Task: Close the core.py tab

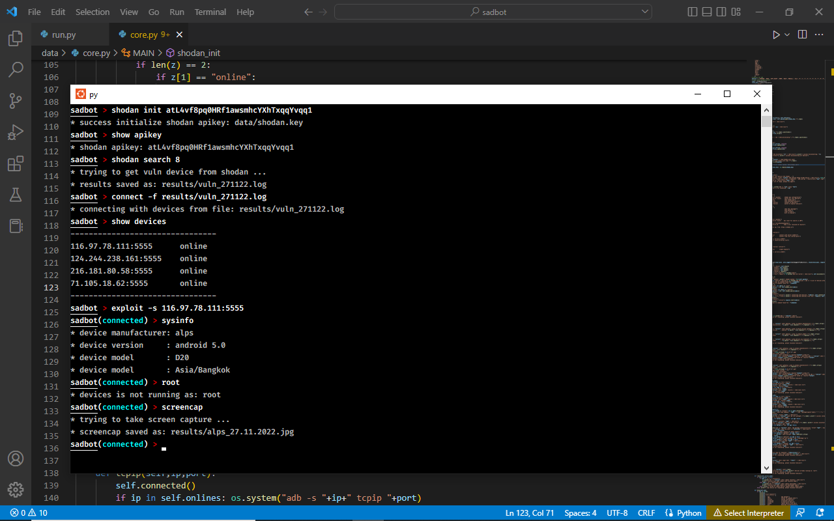Action: [179, 35]
